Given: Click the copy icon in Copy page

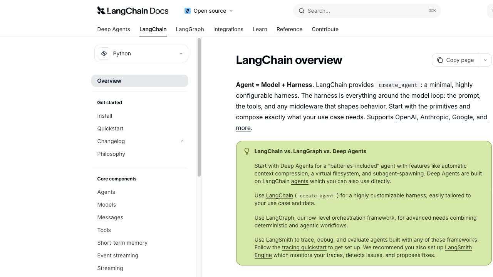Looking at the screenshot, I should tap(440, 60).
